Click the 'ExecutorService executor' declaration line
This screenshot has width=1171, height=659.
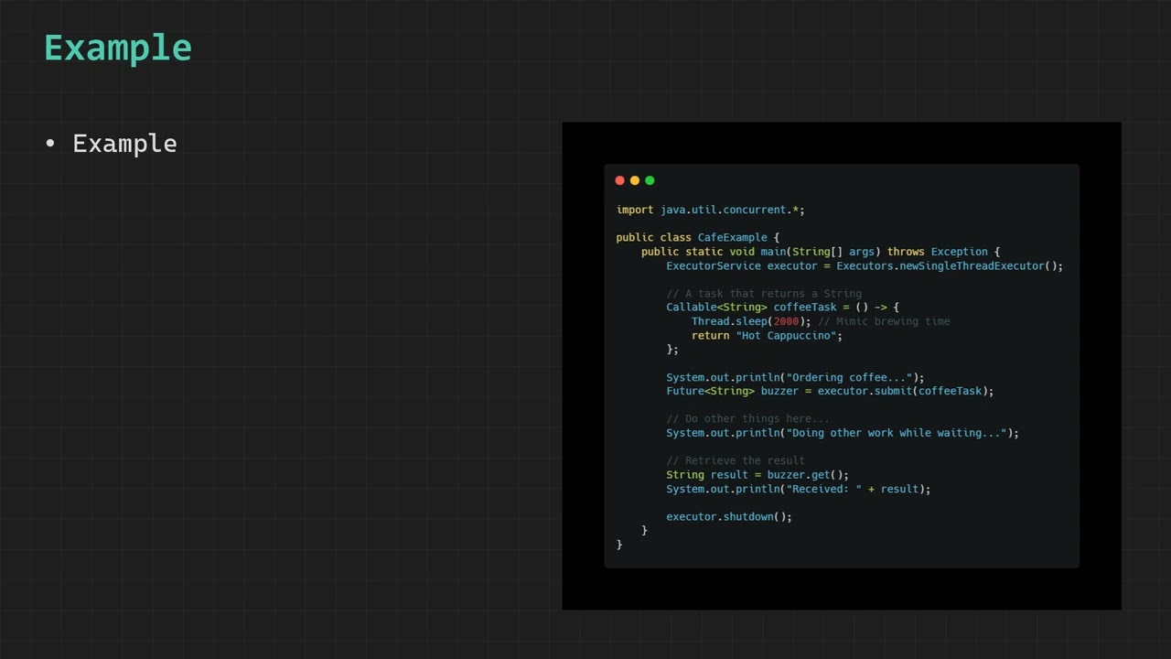865,265
